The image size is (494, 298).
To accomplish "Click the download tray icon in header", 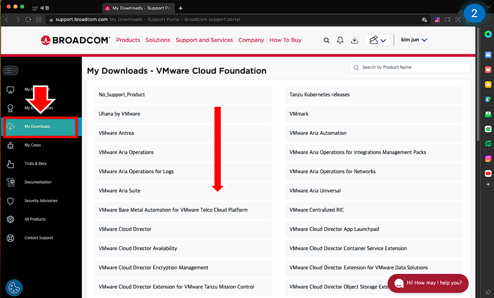I will pos(355,41).
